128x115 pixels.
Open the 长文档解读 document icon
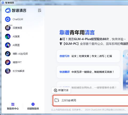click(8, 71)
